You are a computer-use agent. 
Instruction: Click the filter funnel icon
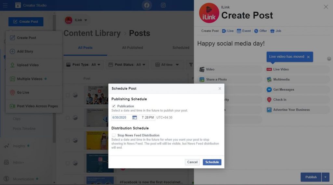point(191,64)
